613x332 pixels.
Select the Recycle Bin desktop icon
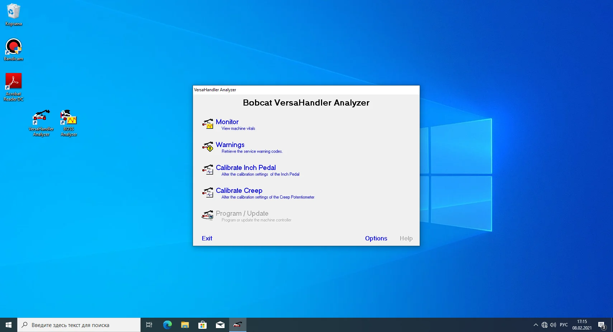click(14, 14)
